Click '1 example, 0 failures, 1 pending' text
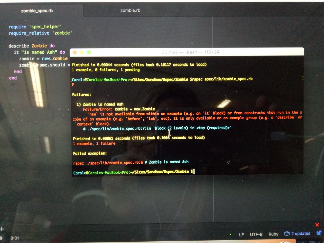 (x=106, y=70)
